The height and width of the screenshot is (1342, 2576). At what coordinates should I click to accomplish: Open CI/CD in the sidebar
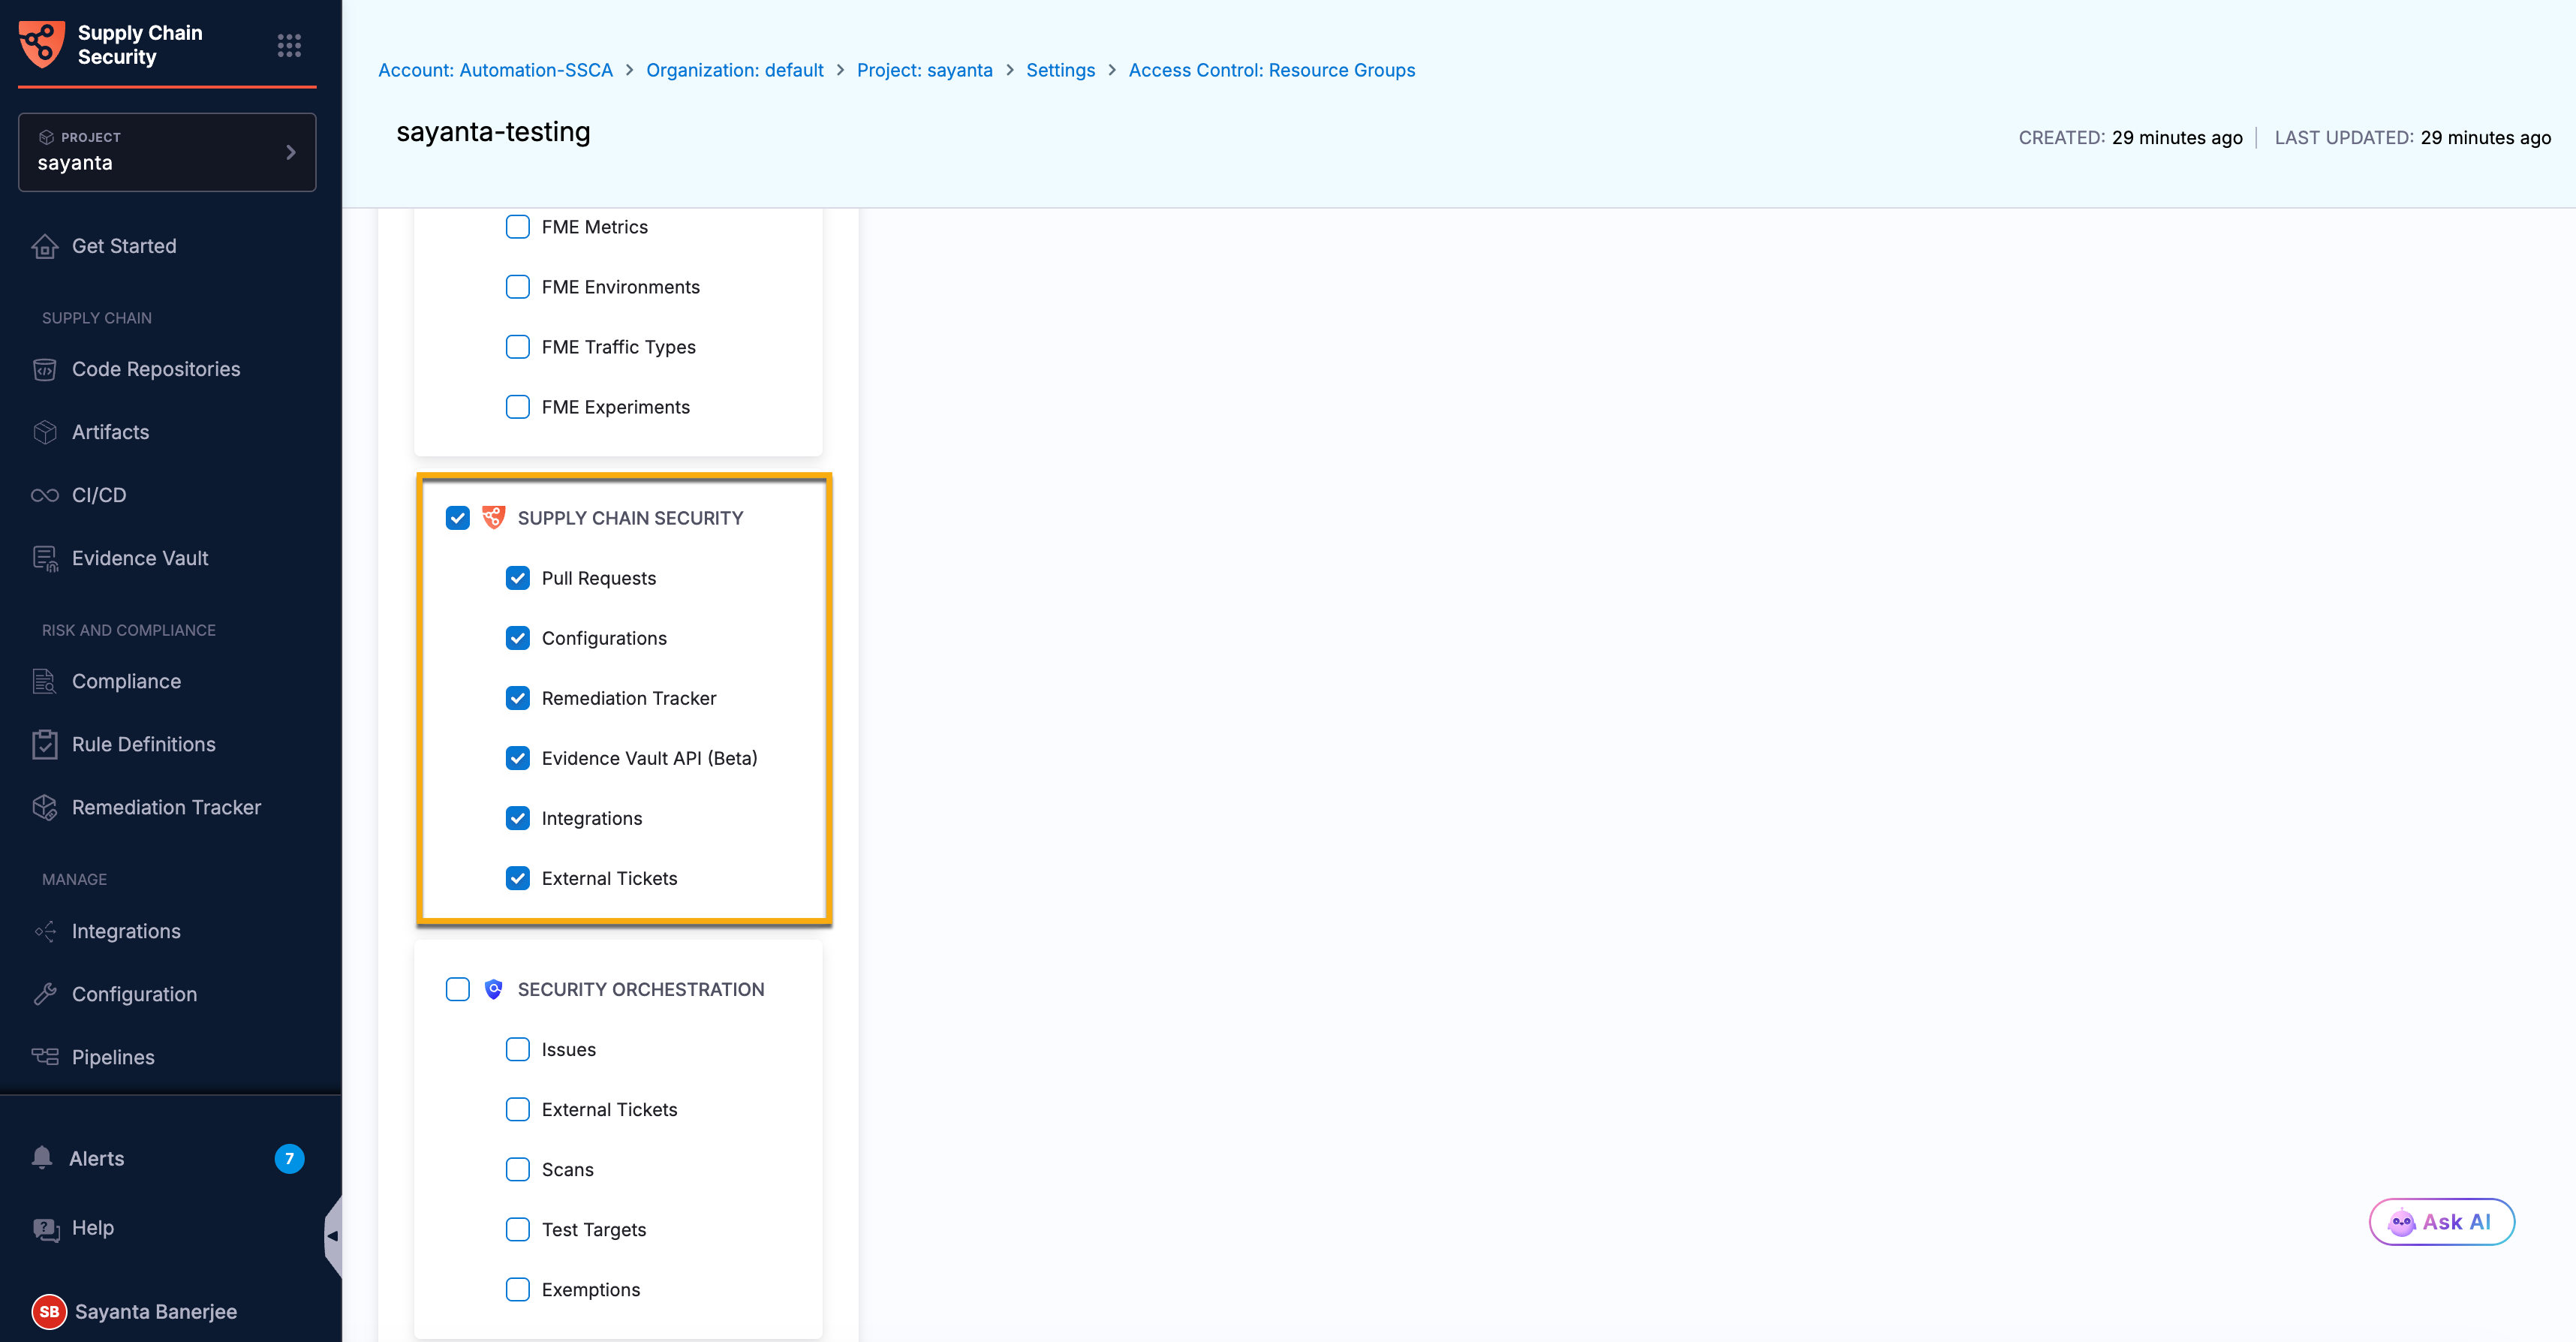99,495
